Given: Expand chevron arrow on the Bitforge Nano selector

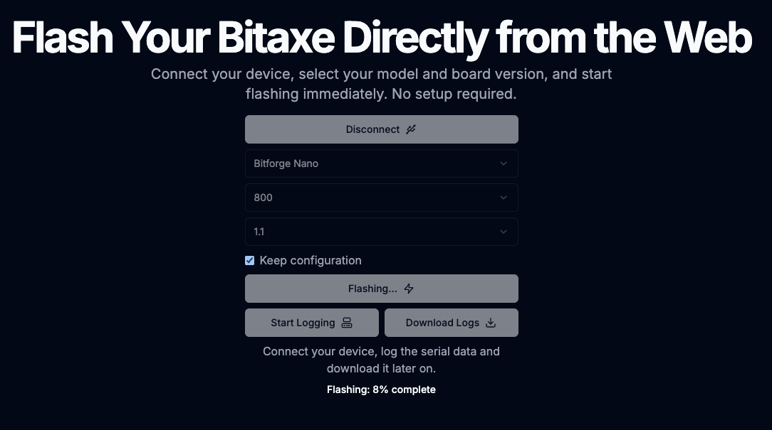Looking at the screenshot, I should coord(504,163).
